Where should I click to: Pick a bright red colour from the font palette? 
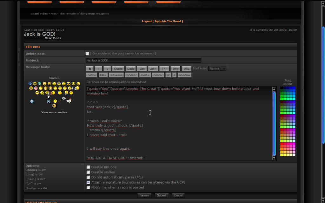(x=282, y=144)
